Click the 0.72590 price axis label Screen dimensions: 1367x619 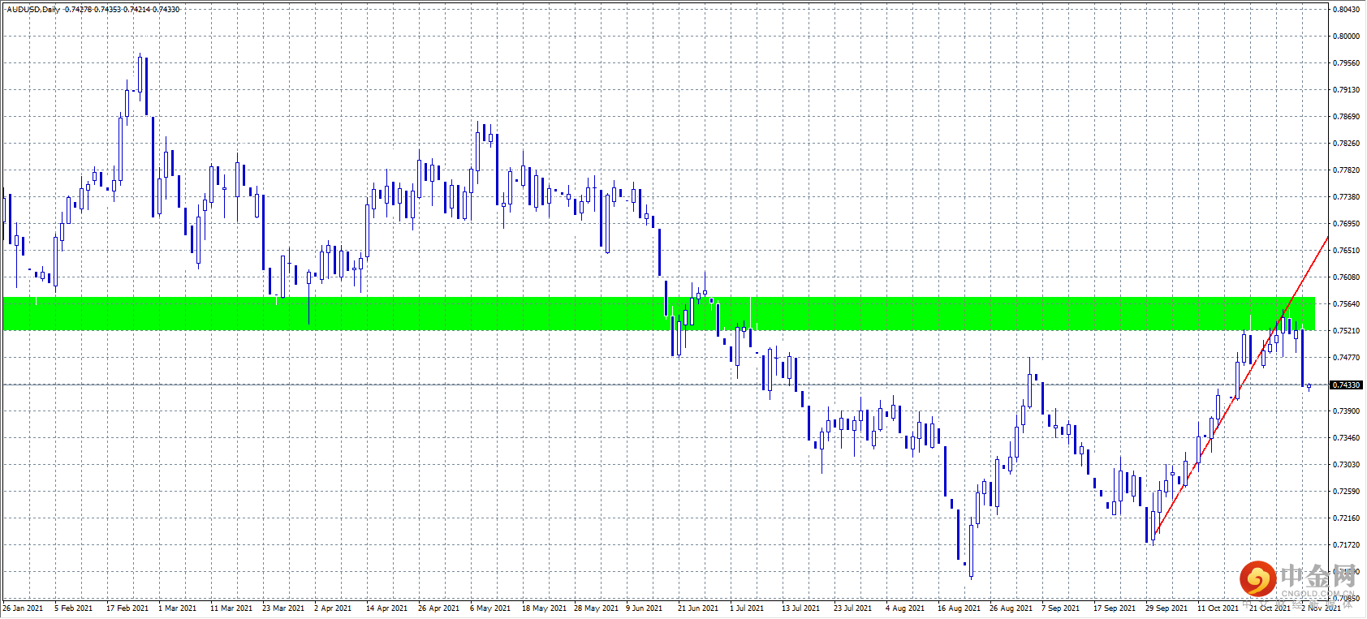click(x=1347, y=492)
